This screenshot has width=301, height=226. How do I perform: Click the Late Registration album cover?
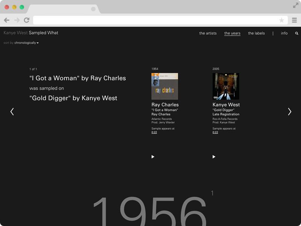coord(226,86)
